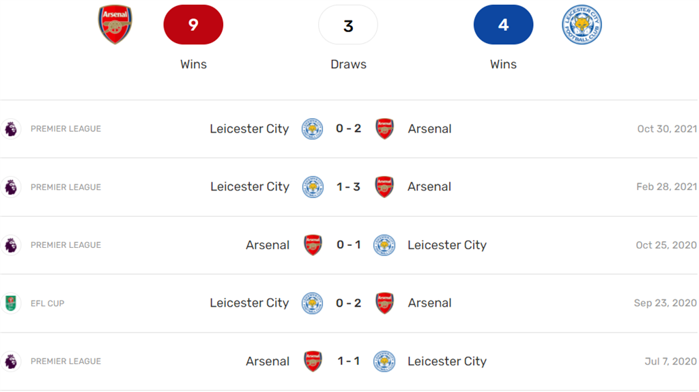Click Arsenal team name in Oct 30, 2021 row

tap(429, 128)
